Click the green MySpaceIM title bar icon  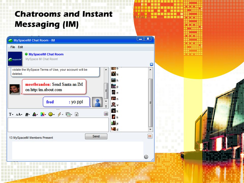click(x=10, y=40)
